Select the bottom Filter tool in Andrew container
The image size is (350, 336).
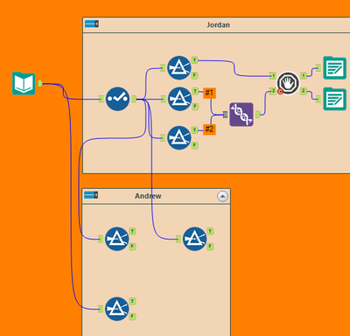(x=117, y=309)
